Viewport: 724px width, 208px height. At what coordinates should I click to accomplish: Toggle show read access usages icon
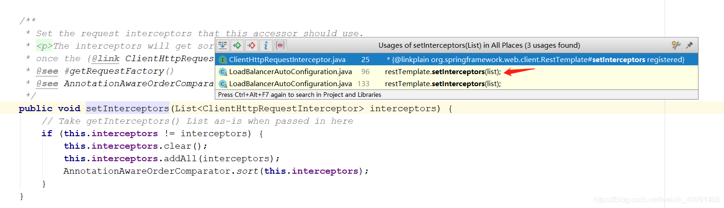pos(237,45)
